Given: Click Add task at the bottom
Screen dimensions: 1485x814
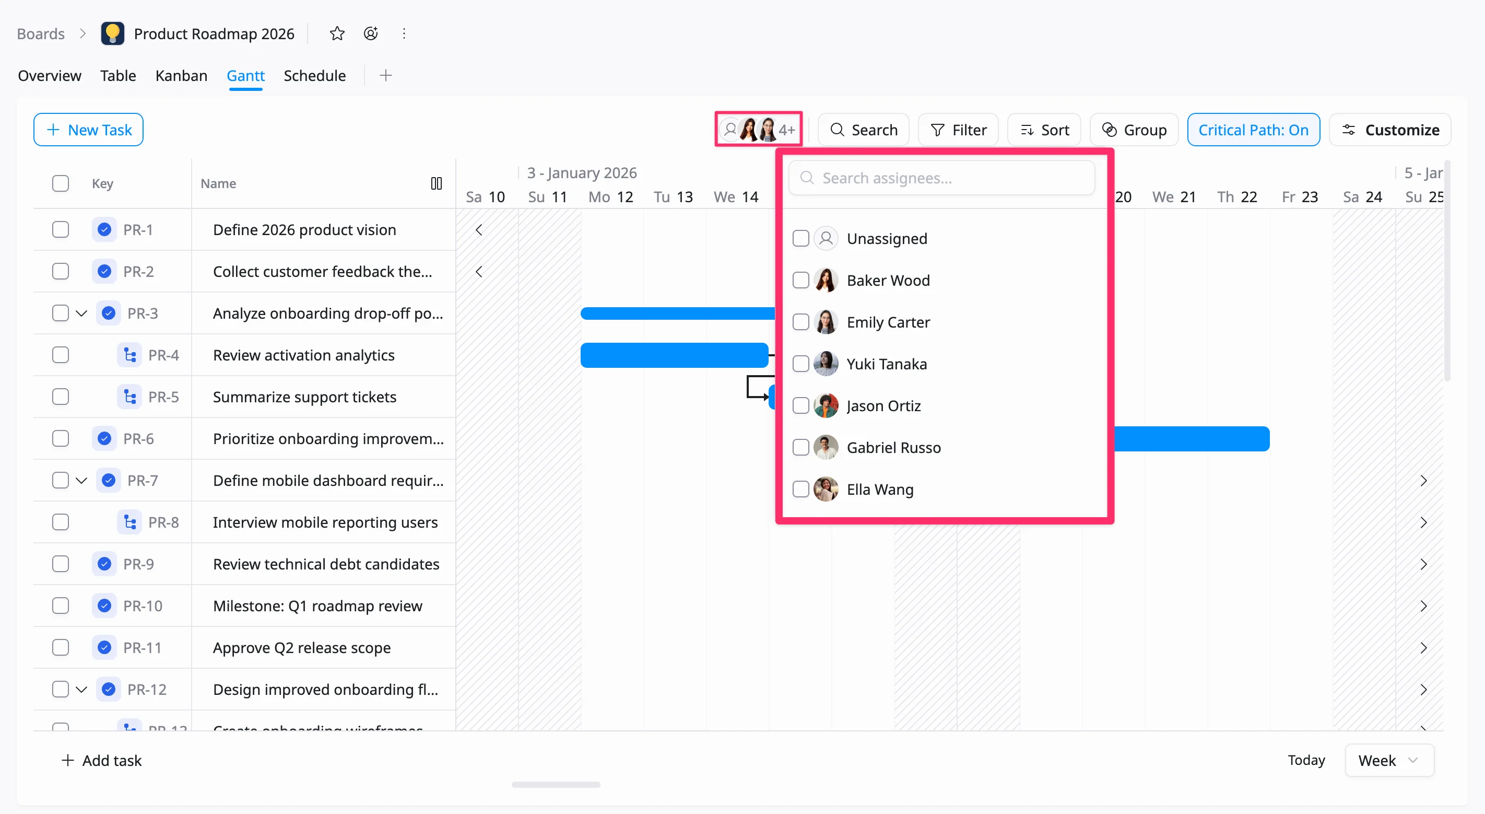Looking at the screenshot, I should click(101, 761).
